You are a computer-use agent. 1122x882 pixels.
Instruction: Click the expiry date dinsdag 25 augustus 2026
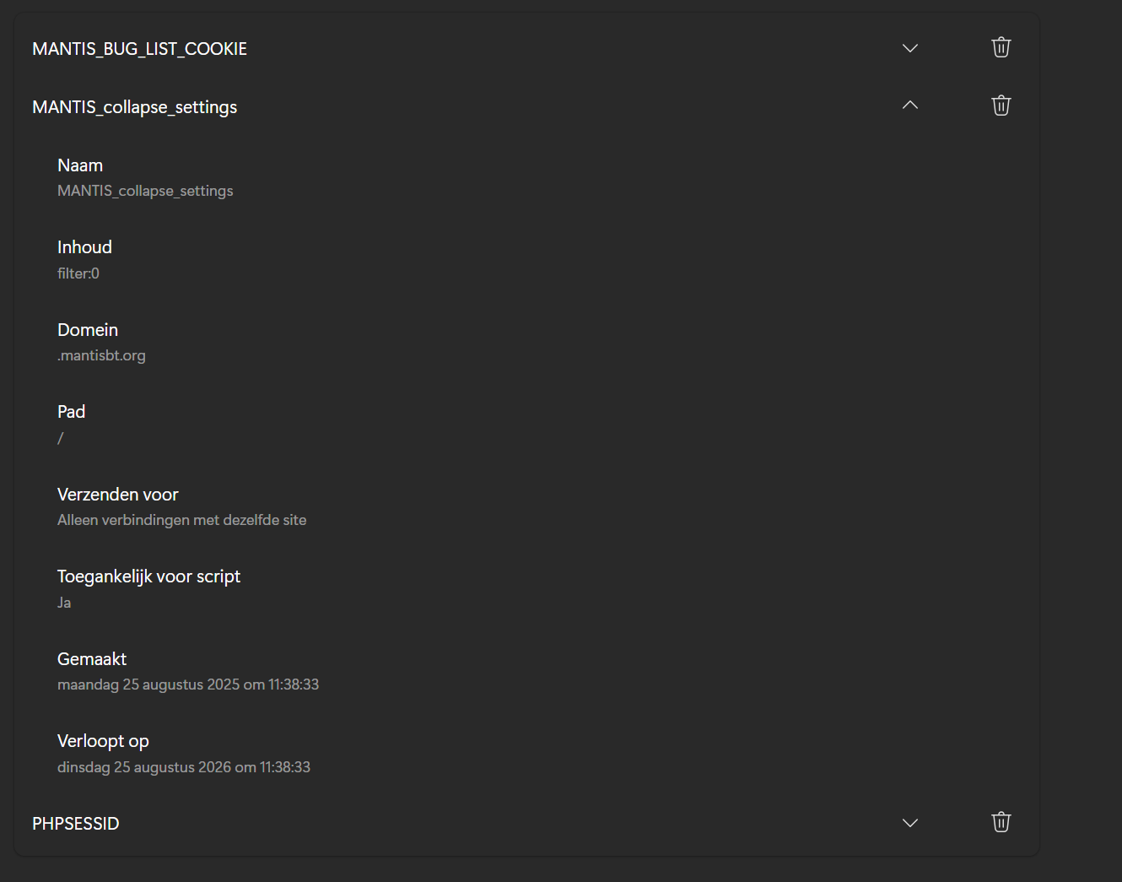[183, 767]
